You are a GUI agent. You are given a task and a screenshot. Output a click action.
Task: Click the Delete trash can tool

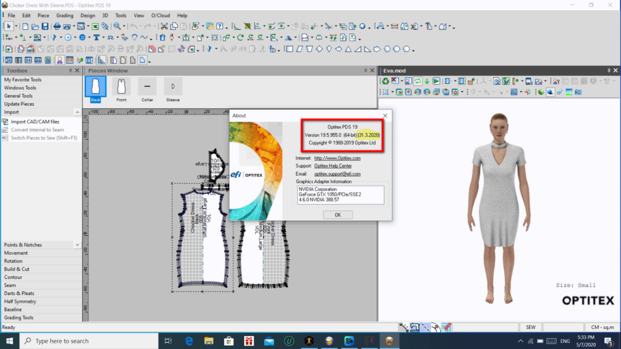click(x=163, y=38)
